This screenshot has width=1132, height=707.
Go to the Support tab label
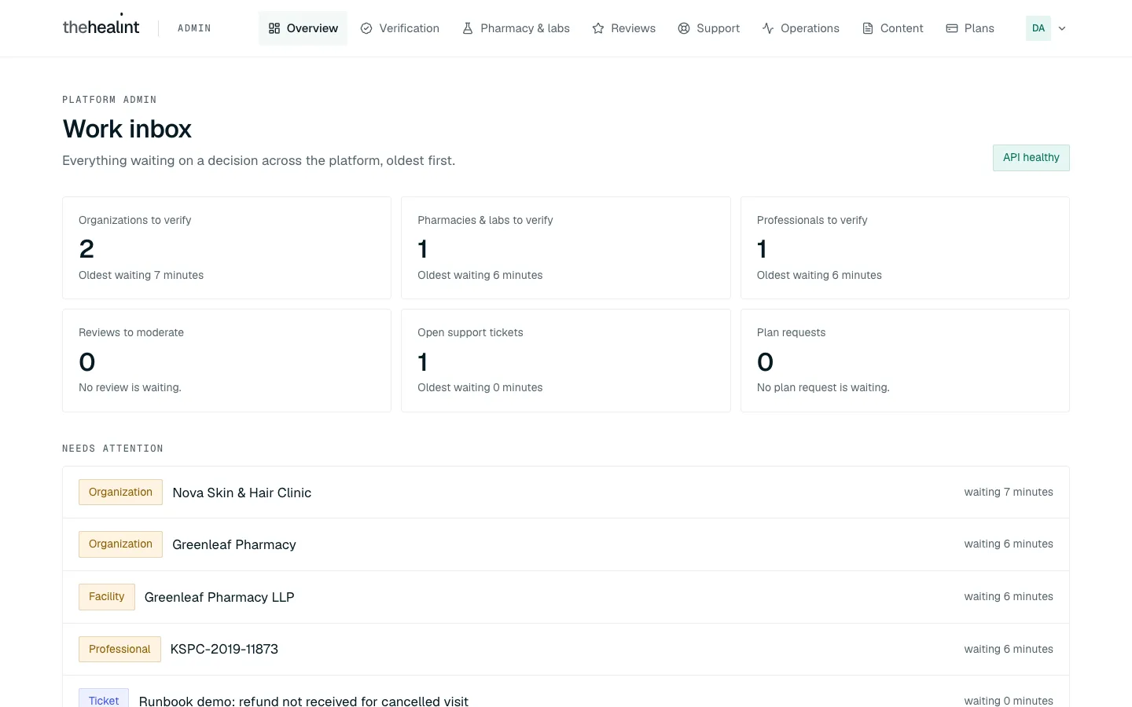click(x=719, y=28)
